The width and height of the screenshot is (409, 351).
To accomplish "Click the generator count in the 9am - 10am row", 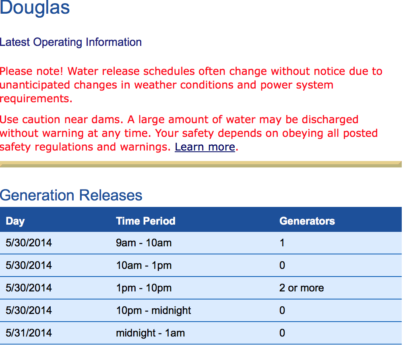I will [x=282, y=243].
